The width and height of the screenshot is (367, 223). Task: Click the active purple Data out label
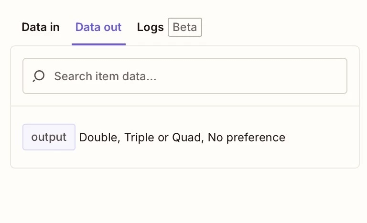[x=98, y=27]
